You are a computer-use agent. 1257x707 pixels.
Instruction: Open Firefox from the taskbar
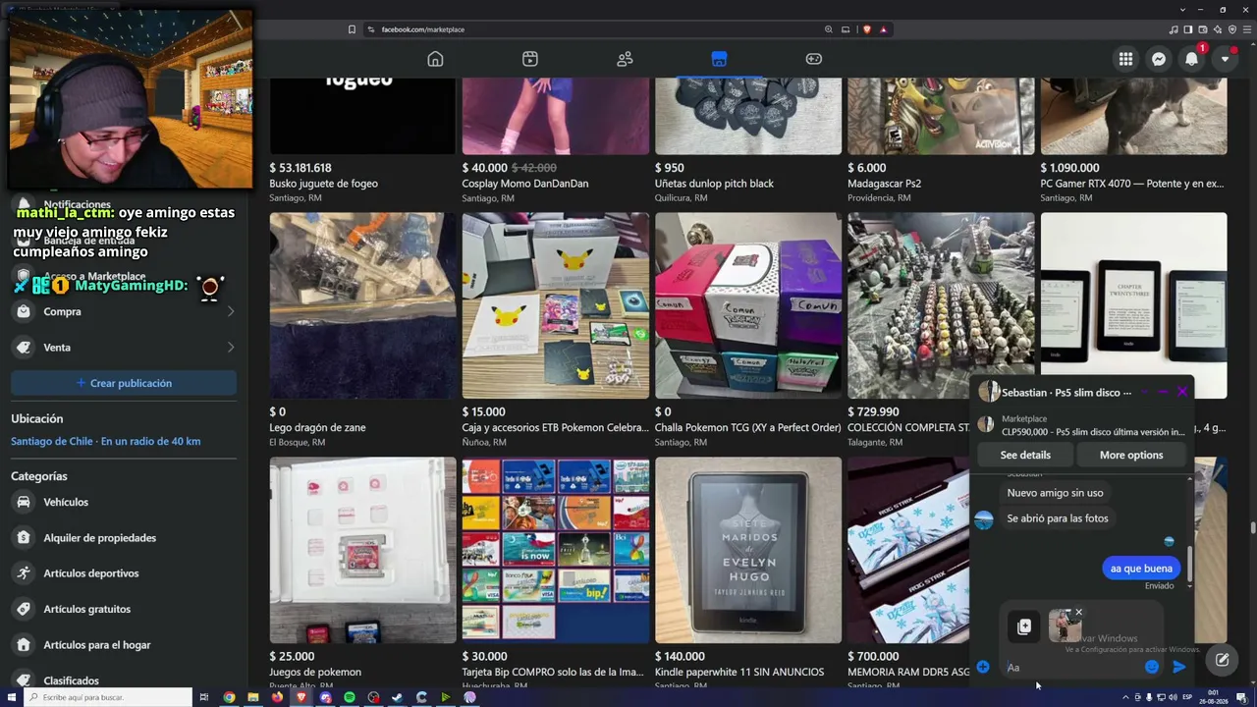click(277, 697)
